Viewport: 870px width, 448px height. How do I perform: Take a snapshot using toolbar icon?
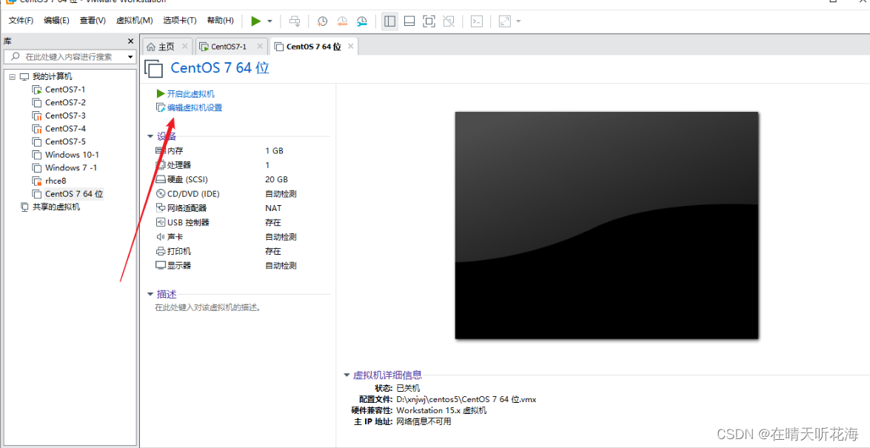pyautogui.click(x=322, y=21)
